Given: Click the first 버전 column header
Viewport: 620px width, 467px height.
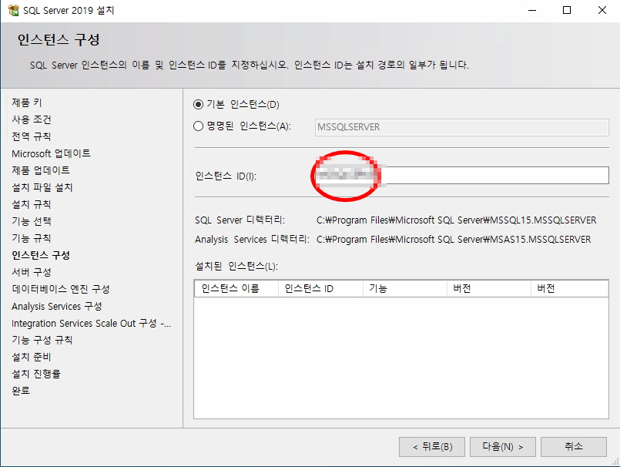Looking at the screenshot, I should pos(489,288).
